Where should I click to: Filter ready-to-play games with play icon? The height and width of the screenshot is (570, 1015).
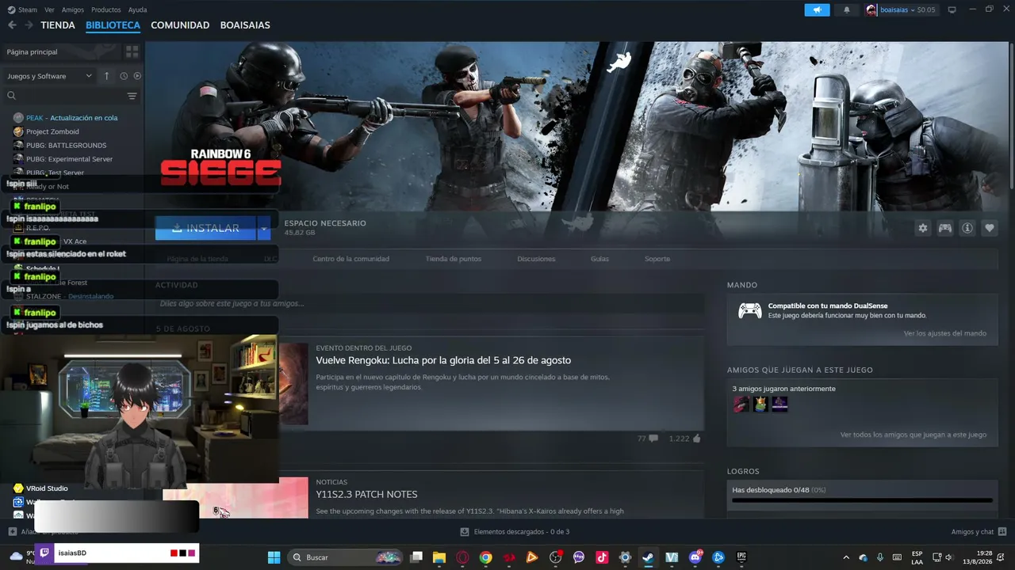[137, 76]
